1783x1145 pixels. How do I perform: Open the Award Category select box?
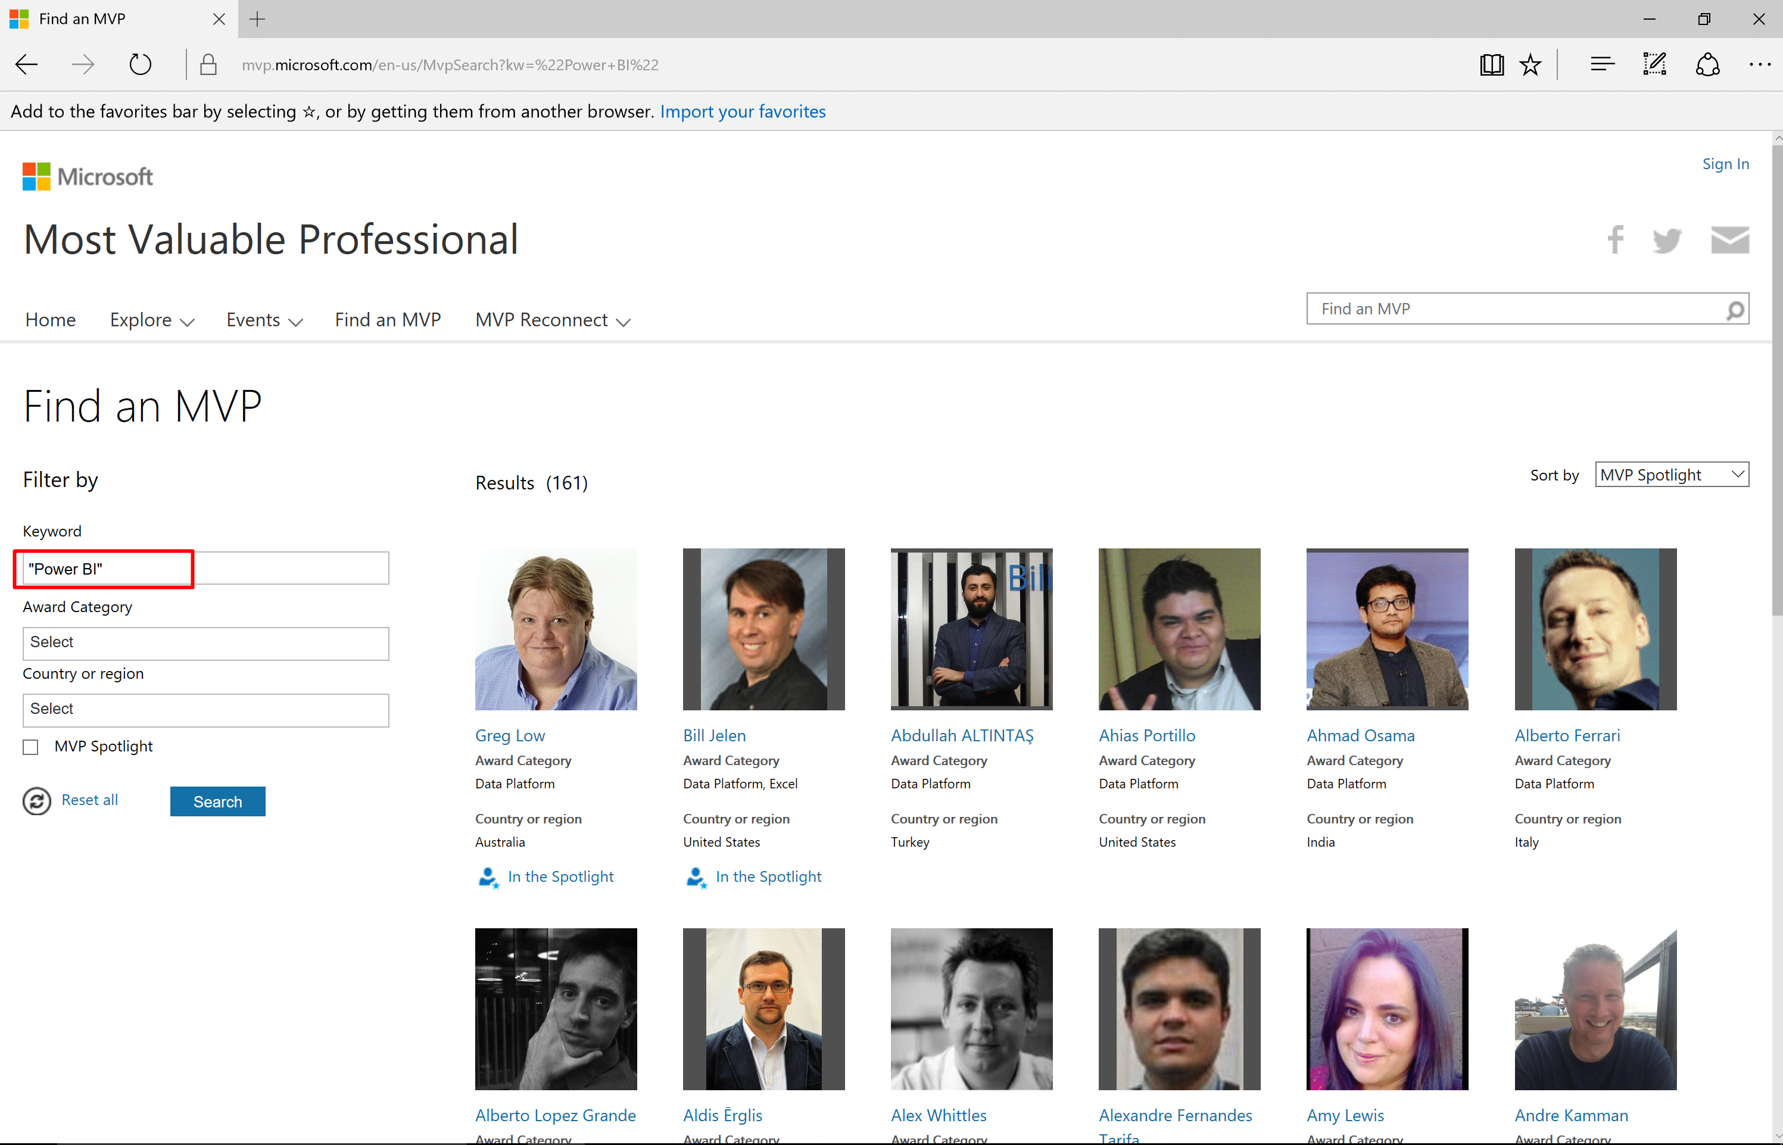click(205, 642)
